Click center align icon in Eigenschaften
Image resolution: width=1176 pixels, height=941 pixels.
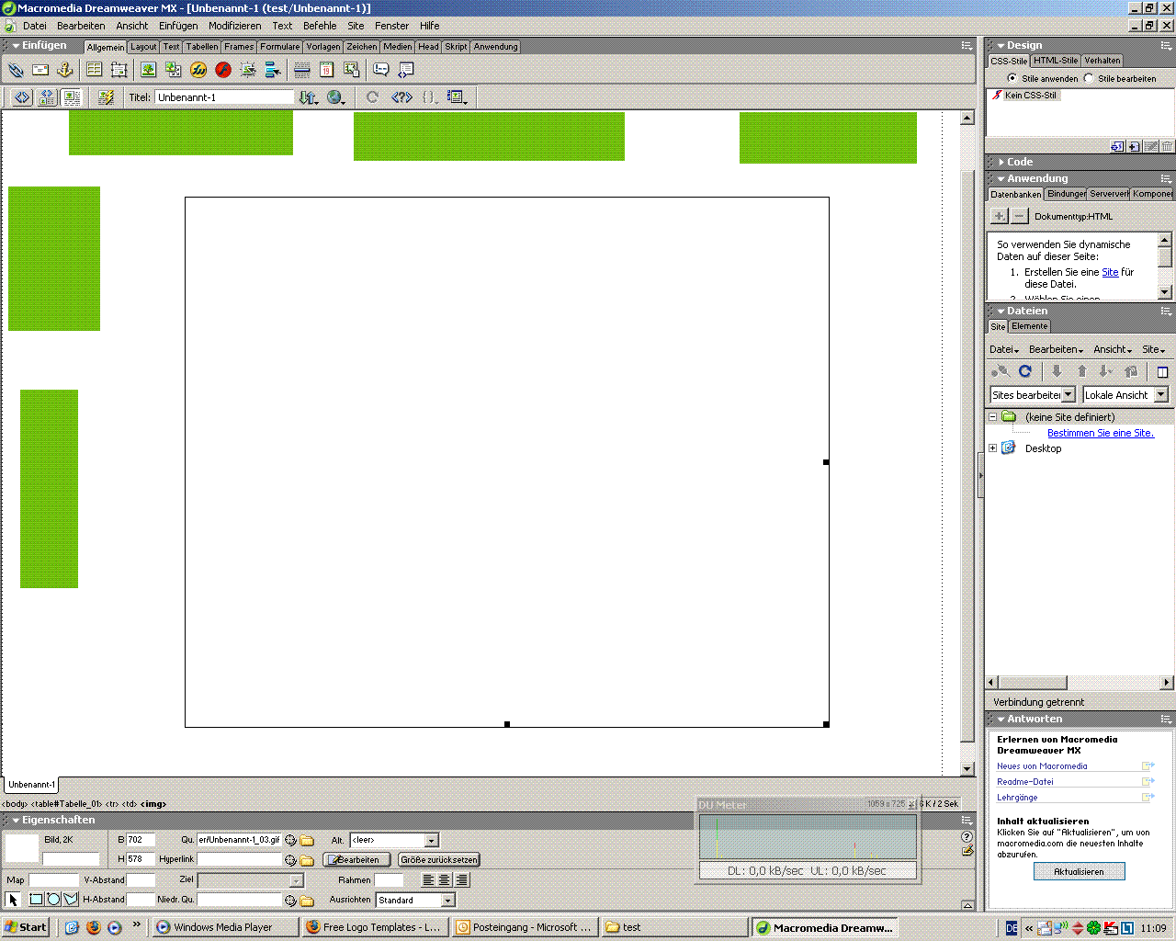pyautogui.click(x=445, y=880)
